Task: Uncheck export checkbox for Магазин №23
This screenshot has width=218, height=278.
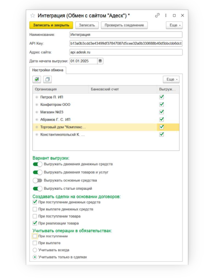Action: pyautogui.click(x=162, y=112)
